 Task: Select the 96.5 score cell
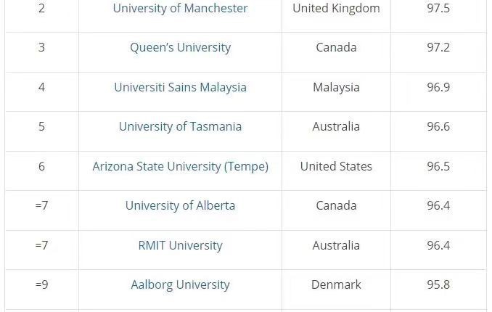[x=438, y=171]
